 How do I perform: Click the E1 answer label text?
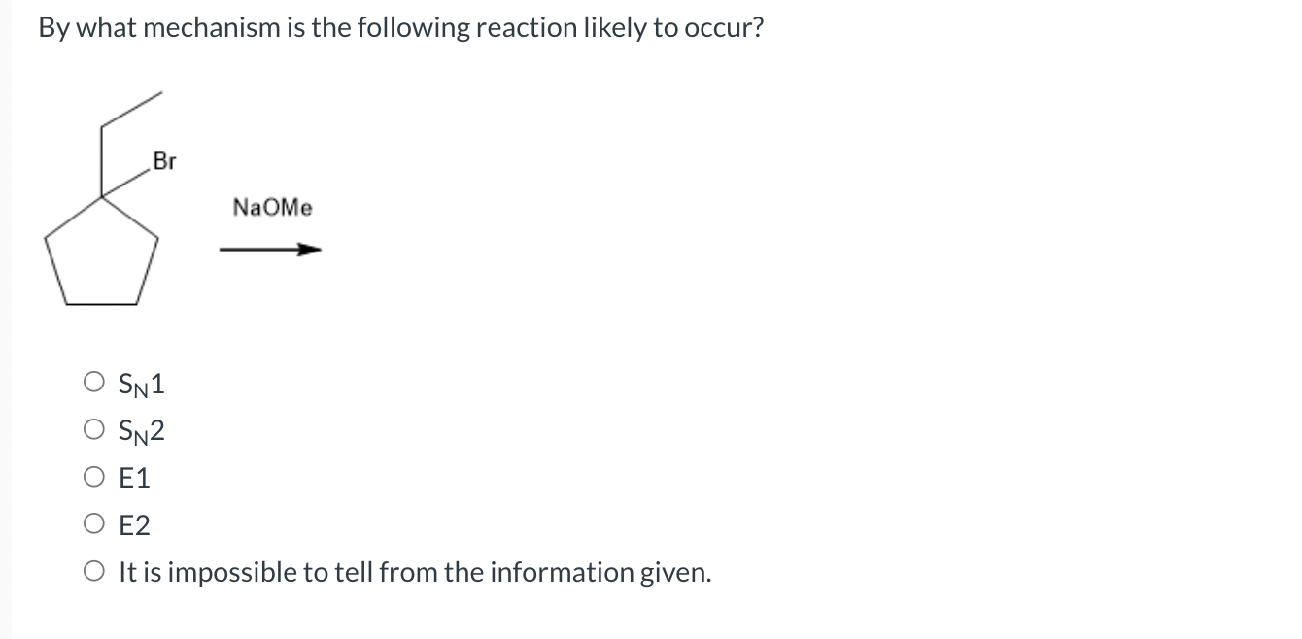pos(133,477)
